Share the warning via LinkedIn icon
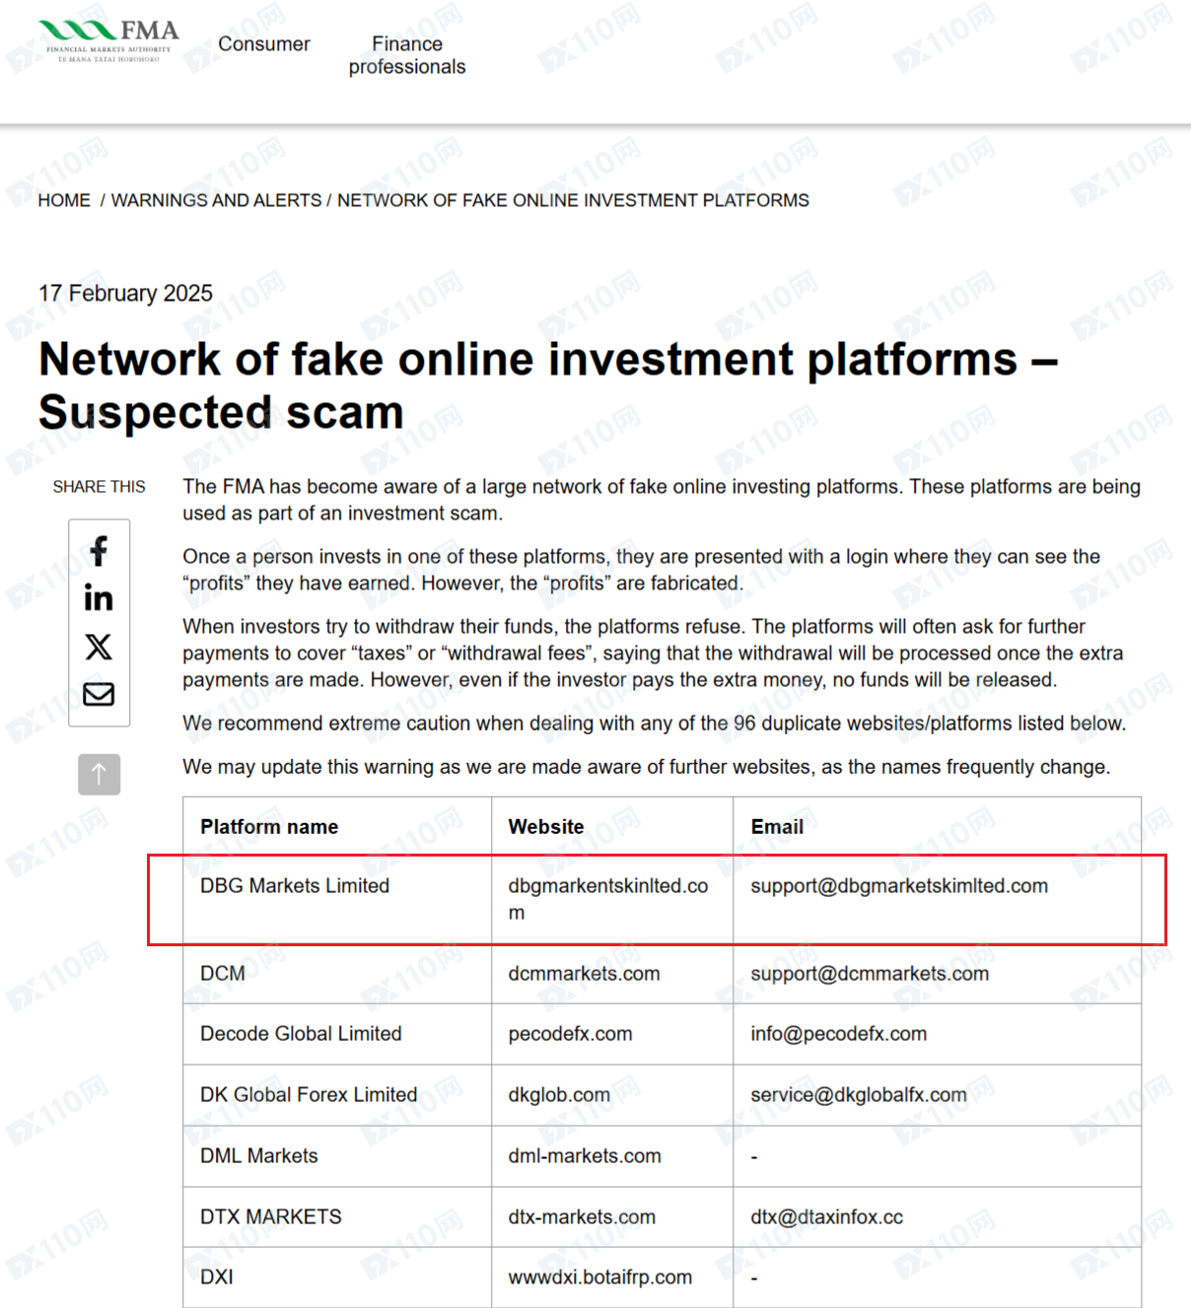The image size is (1191, 1308). [99, 598]
